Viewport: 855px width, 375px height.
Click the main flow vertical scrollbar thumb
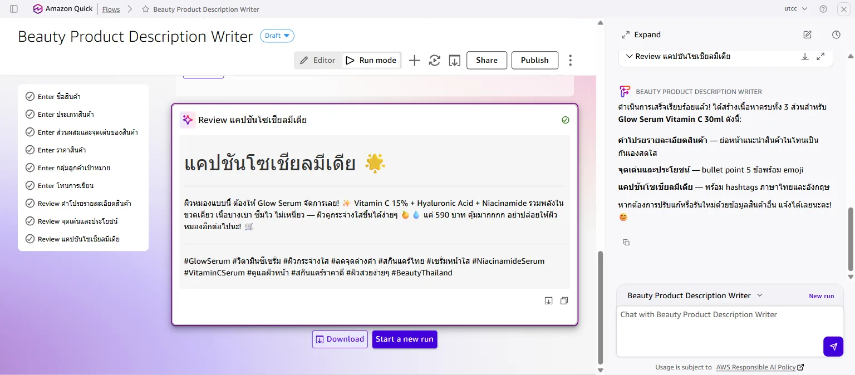point(600,307)
